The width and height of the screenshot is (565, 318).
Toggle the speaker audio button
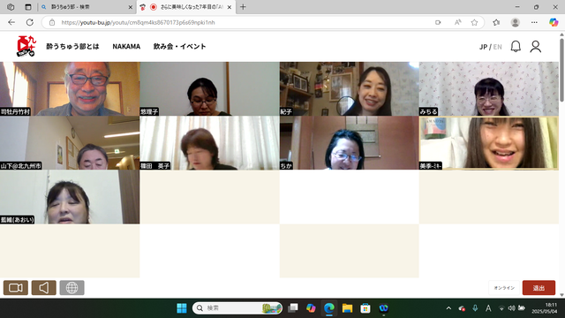[43, 288]
